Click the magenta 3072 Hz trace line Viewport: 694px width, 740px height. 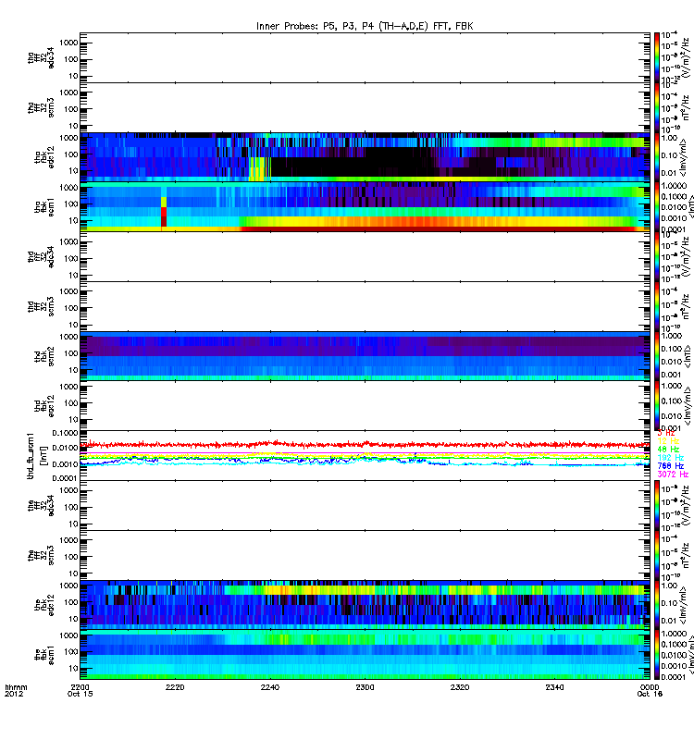pos(365,452)
